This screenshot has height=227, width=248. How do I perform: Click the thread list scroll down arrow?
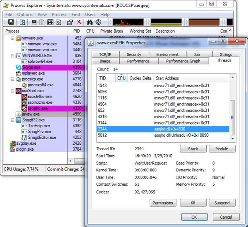click(x=232, y=139)
